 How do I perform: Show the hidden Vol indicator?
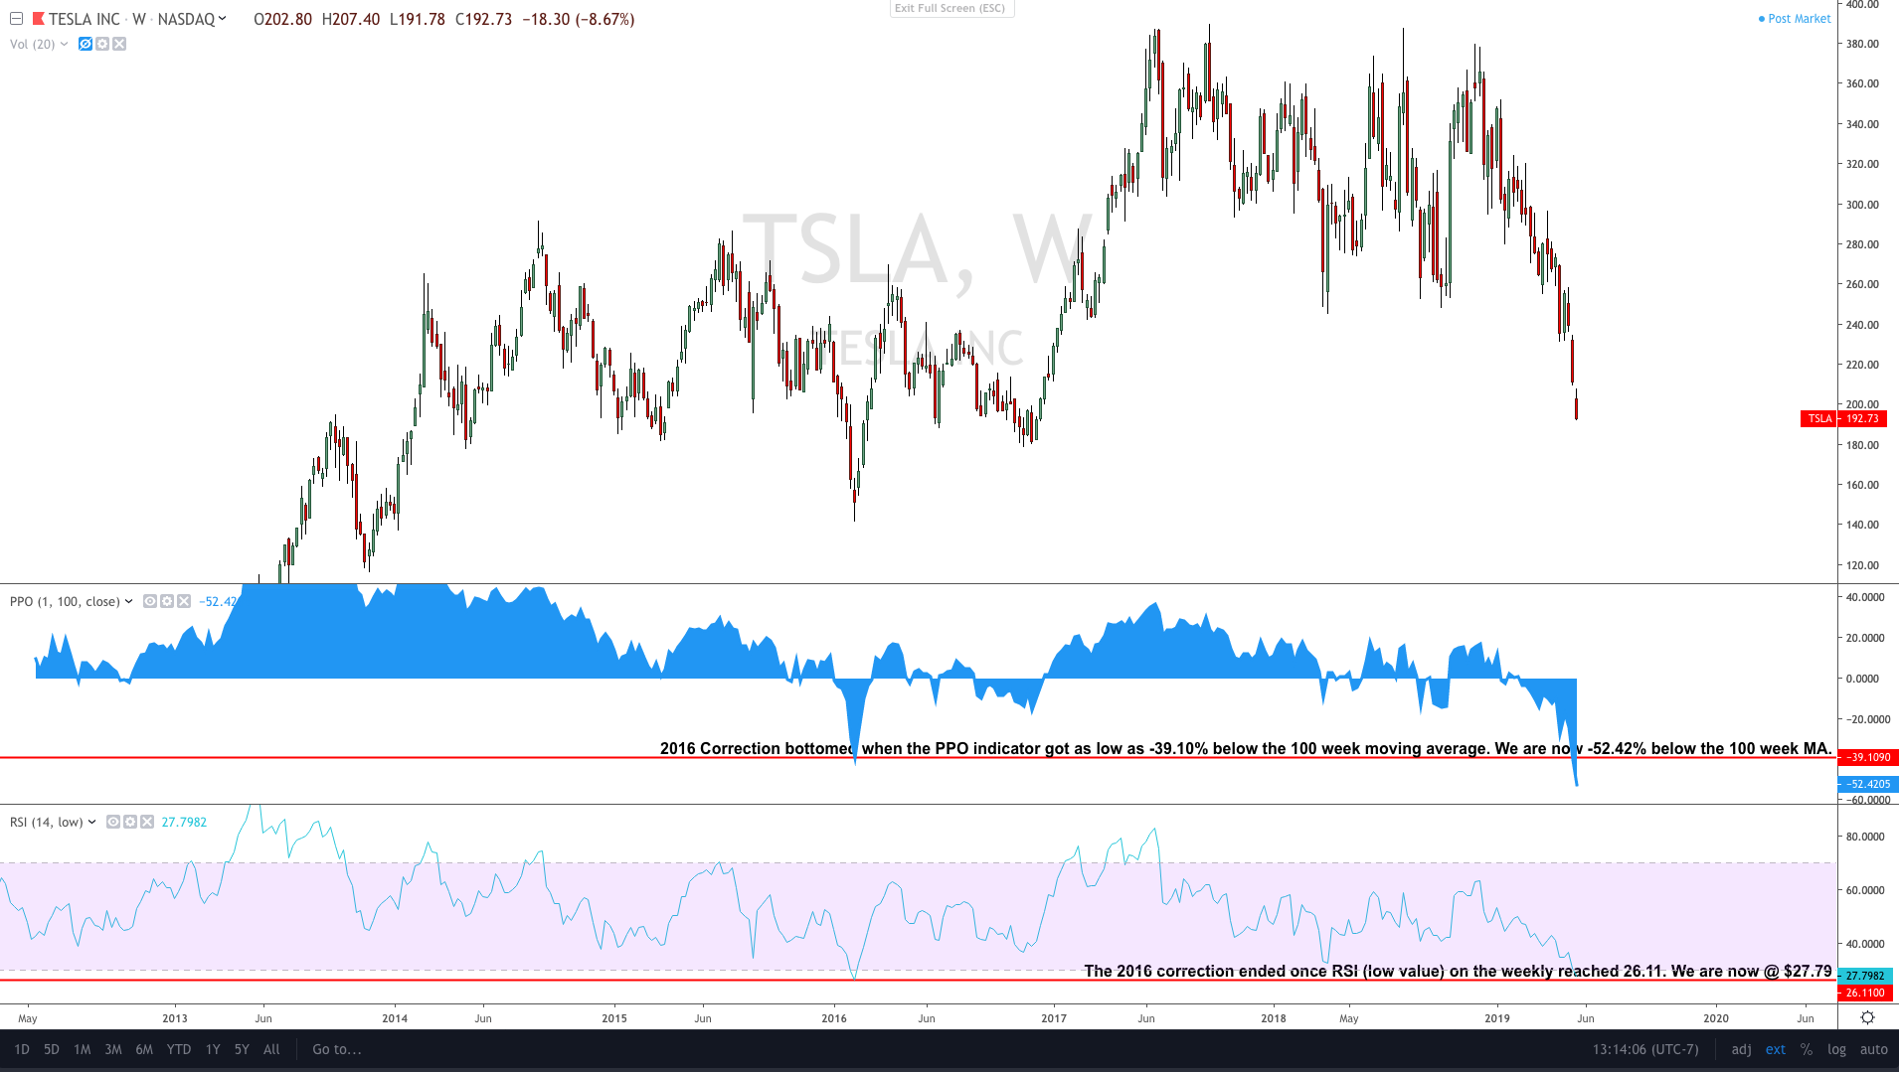point(86,44)
